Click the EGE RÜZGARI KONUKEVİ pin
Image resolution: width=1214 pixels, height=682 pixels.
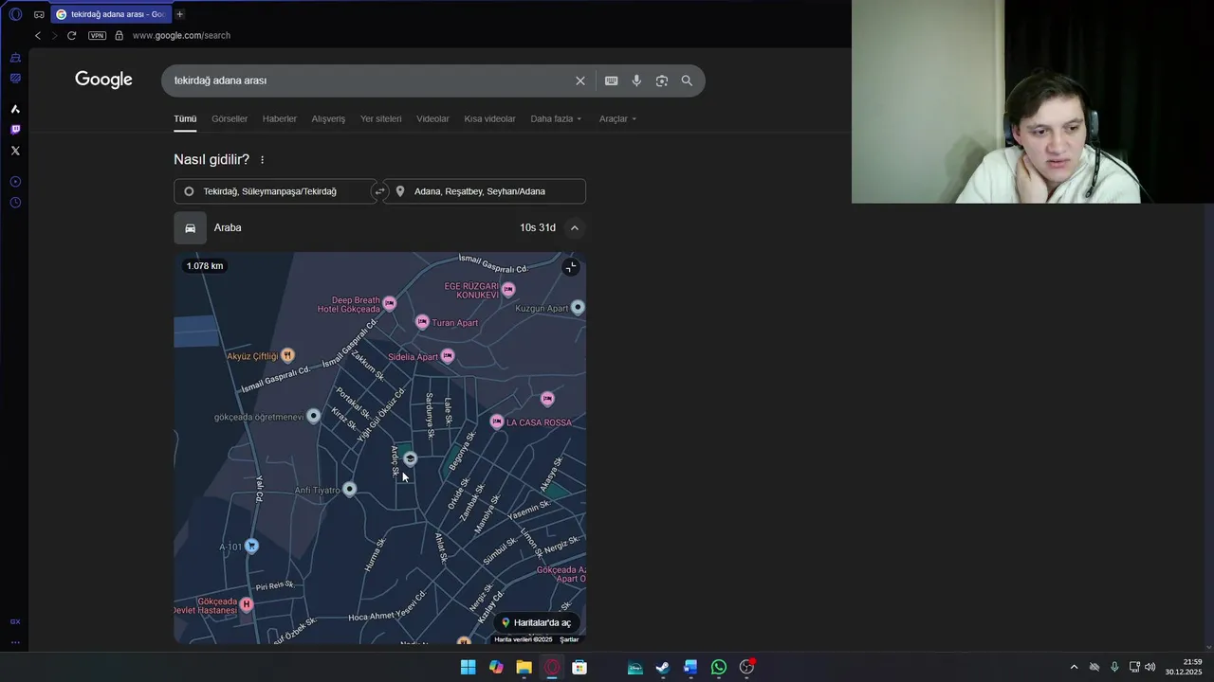508,289
